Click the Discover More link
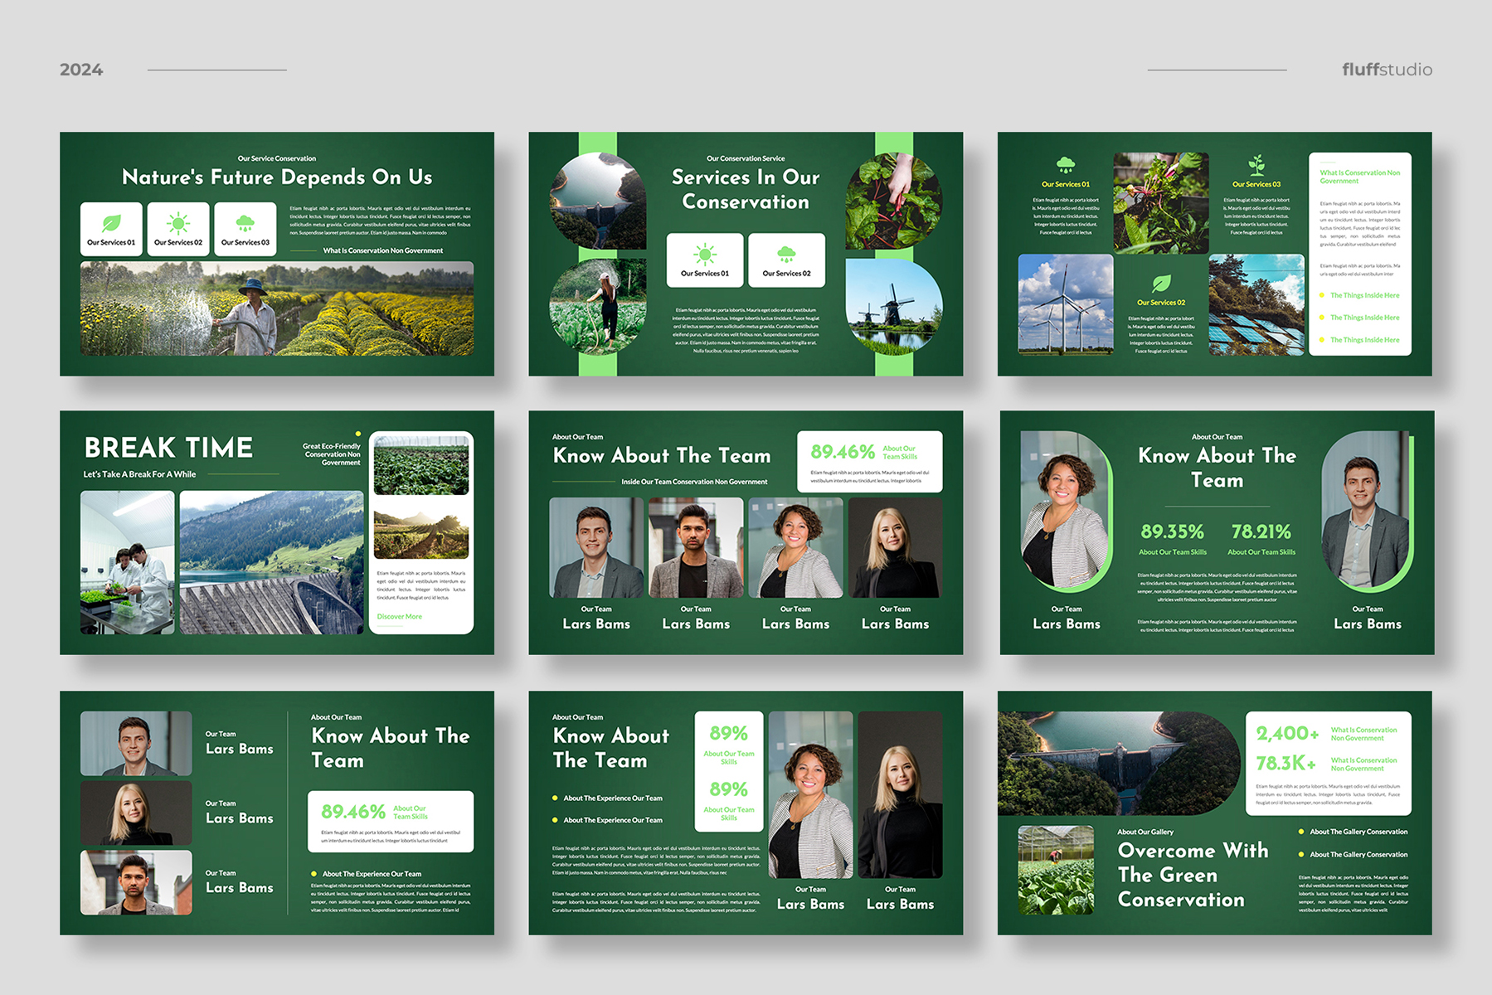 pyautogui.click(x=400, y=617)
